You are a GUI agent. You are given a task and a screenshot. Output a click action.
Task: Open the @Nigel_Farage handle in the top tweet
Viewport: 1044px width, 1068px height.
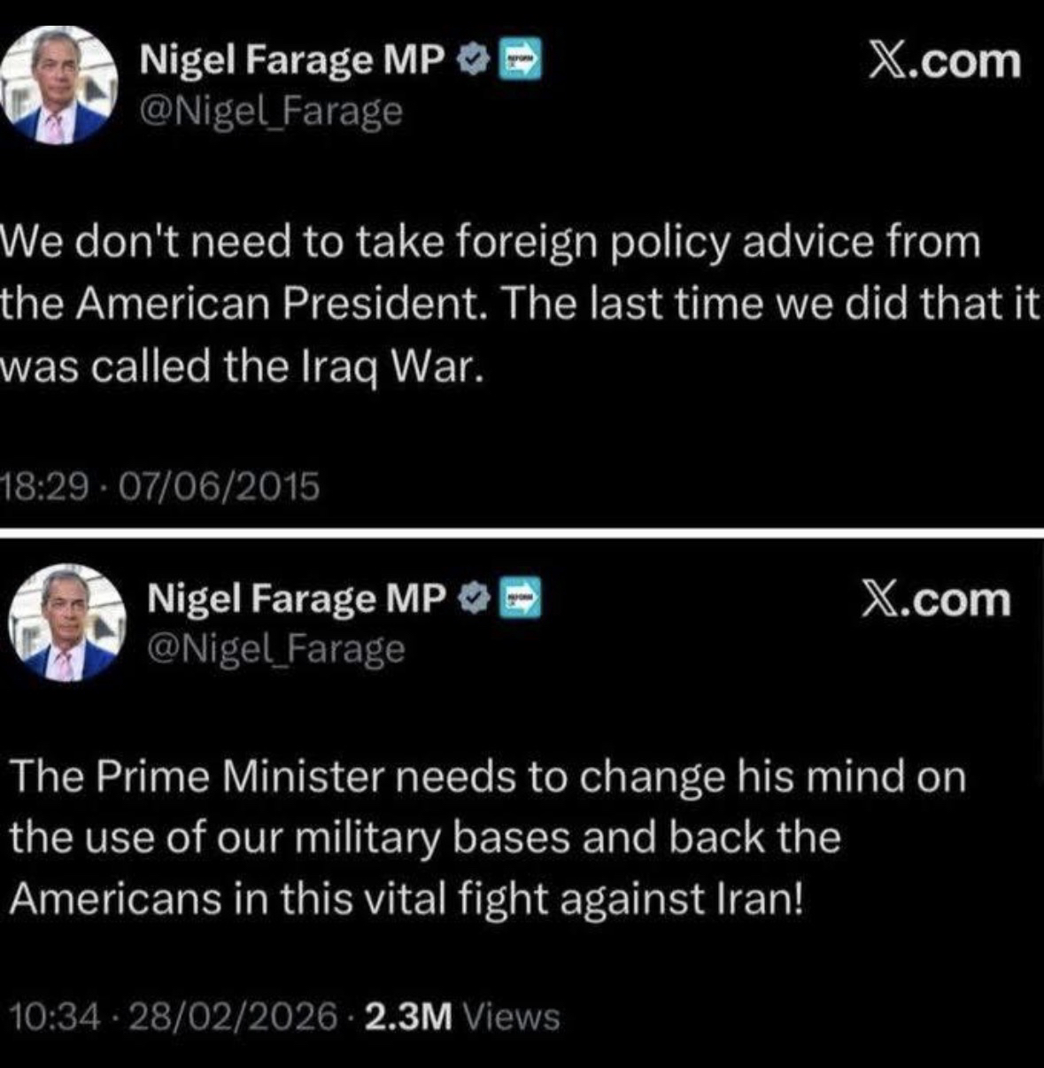(x=271, y=111)
